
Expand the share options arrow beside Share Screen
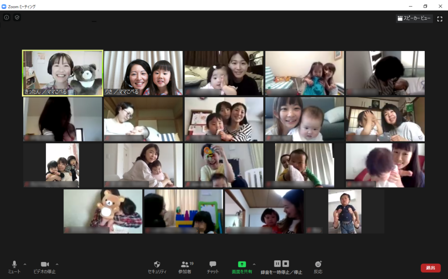click(x=254, y=264)
